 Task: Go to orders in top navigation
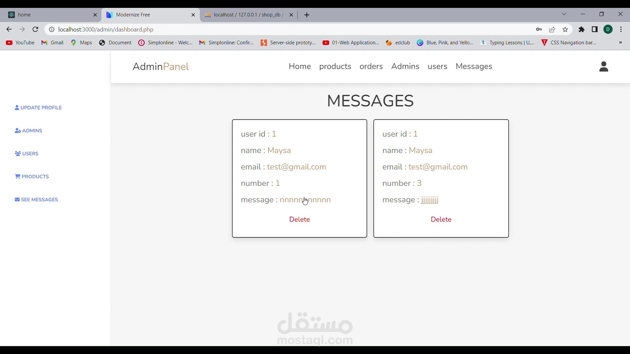point(371,67)
